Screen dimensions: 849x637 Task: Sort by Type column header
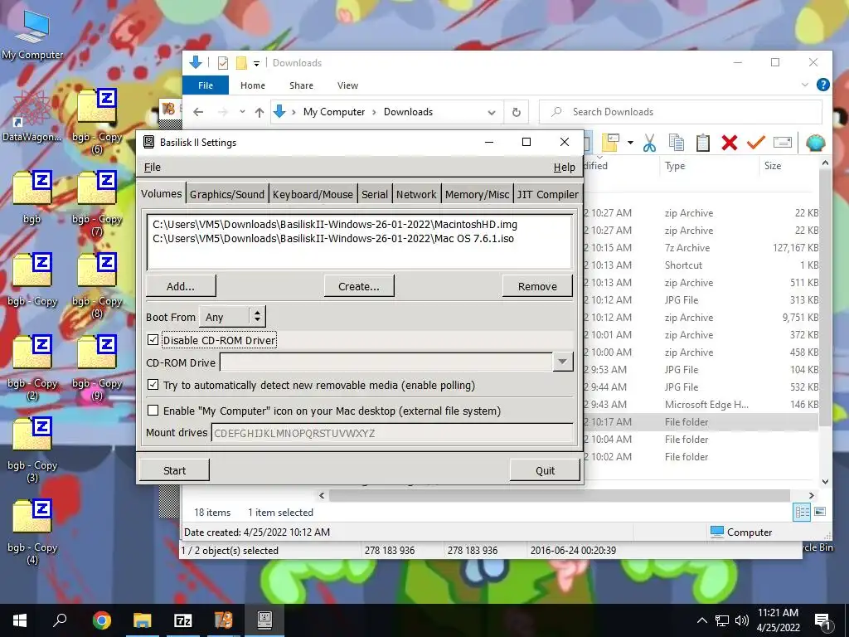[675, 166]
